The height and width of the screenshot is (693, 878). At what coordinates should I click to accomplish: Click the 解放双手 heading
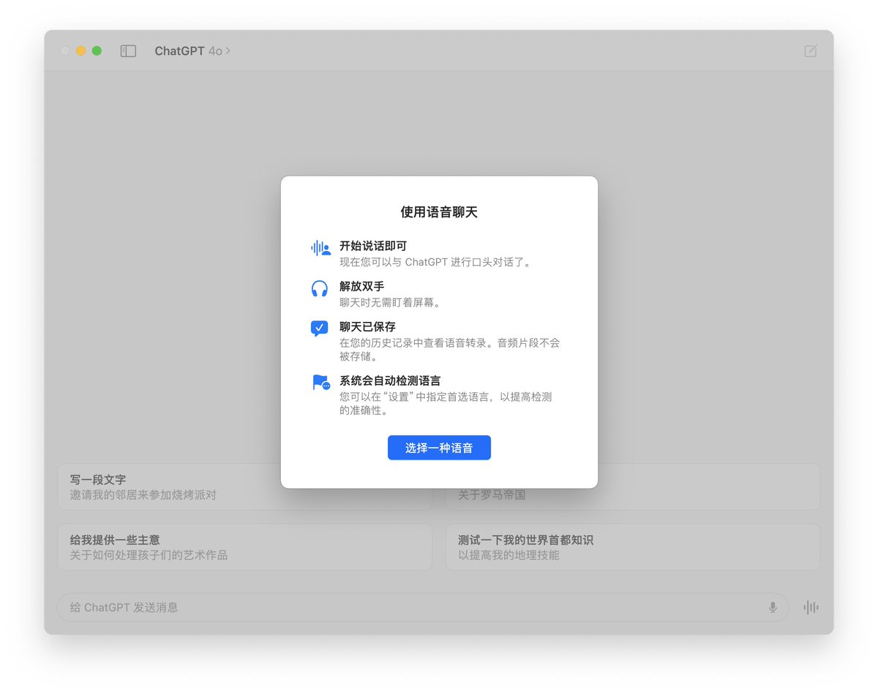pos(361,286)
